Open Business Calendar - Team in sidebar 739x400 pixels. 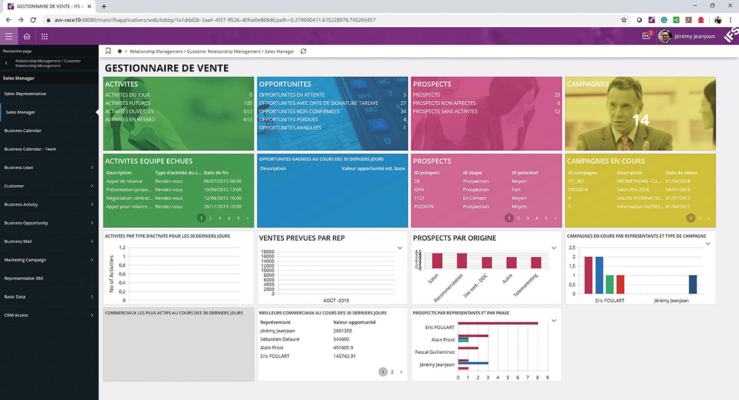tap(49, 149)
